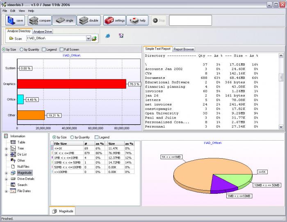287x222 pixels.
Task: Click the empty toolbar text box
Action: [190, 20]
